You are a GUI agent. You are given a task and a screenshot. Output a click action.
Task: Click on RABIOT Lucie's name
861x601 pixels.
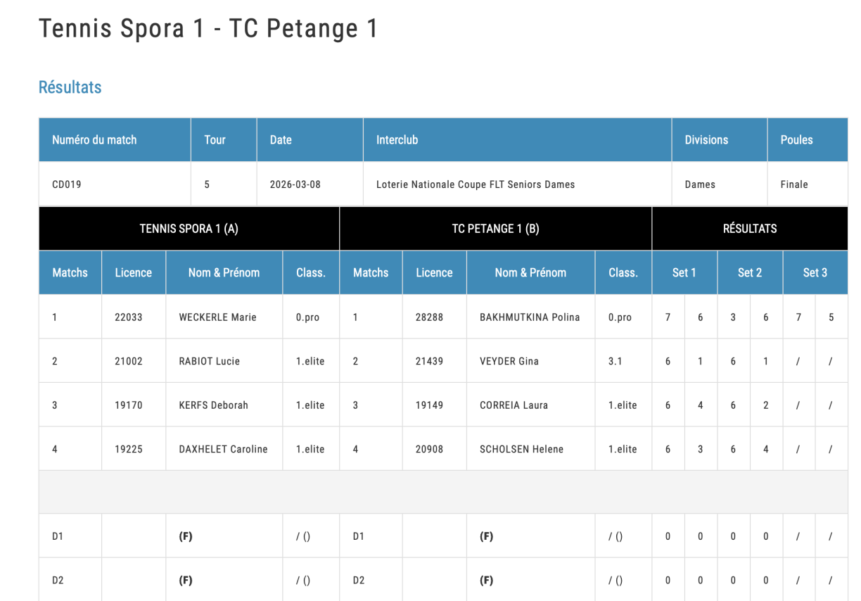(209, 361)
